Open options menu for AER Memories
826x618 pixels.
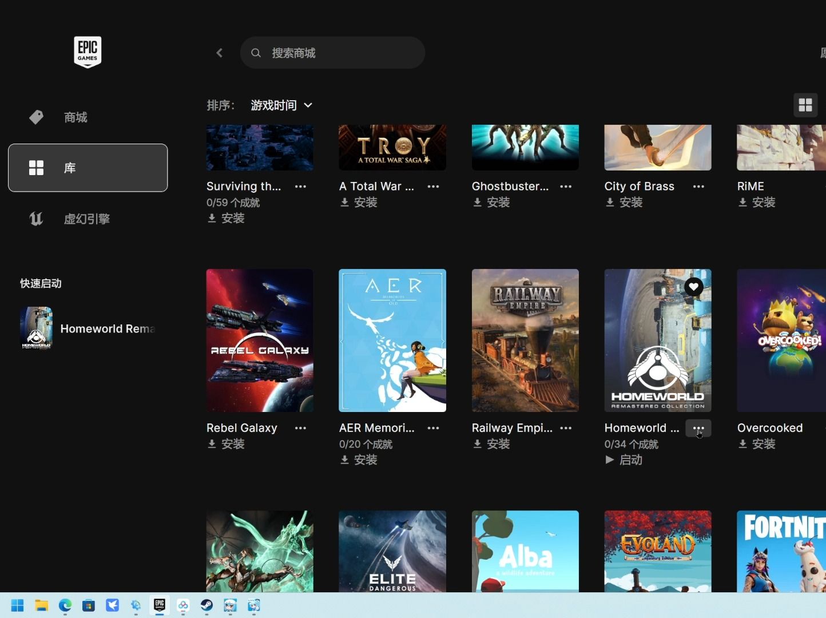433,428
